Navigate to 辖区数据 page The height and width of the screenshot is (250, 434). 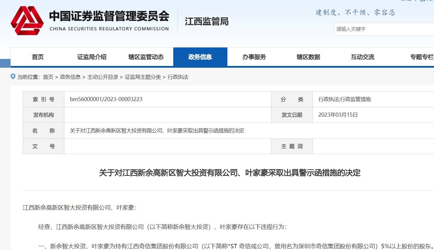click(x=308, y=57)
